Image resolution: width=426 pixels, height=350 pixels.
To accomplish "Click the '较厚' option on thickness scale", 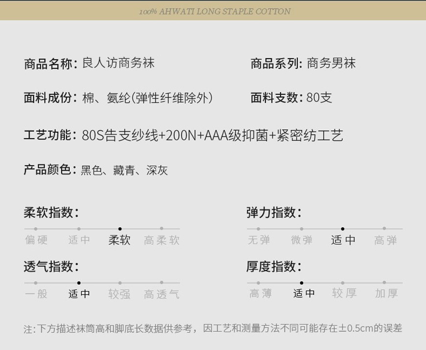I will click(x=344, y=293).
